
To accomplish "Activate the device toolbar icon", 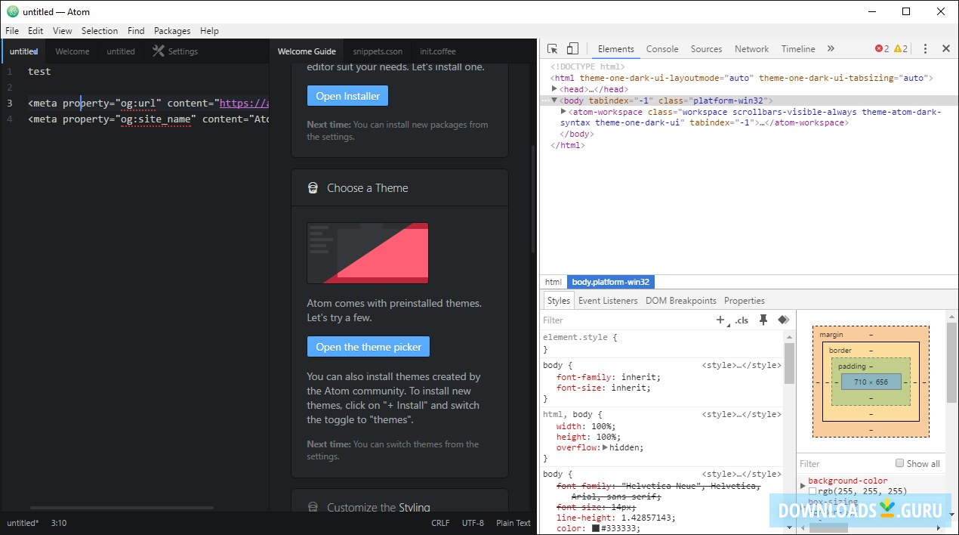I will pos(572,48).
